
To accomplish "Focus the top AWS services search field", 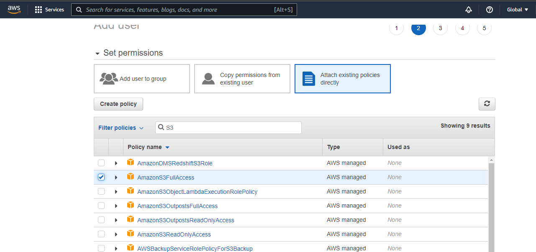I will [184, 10].
